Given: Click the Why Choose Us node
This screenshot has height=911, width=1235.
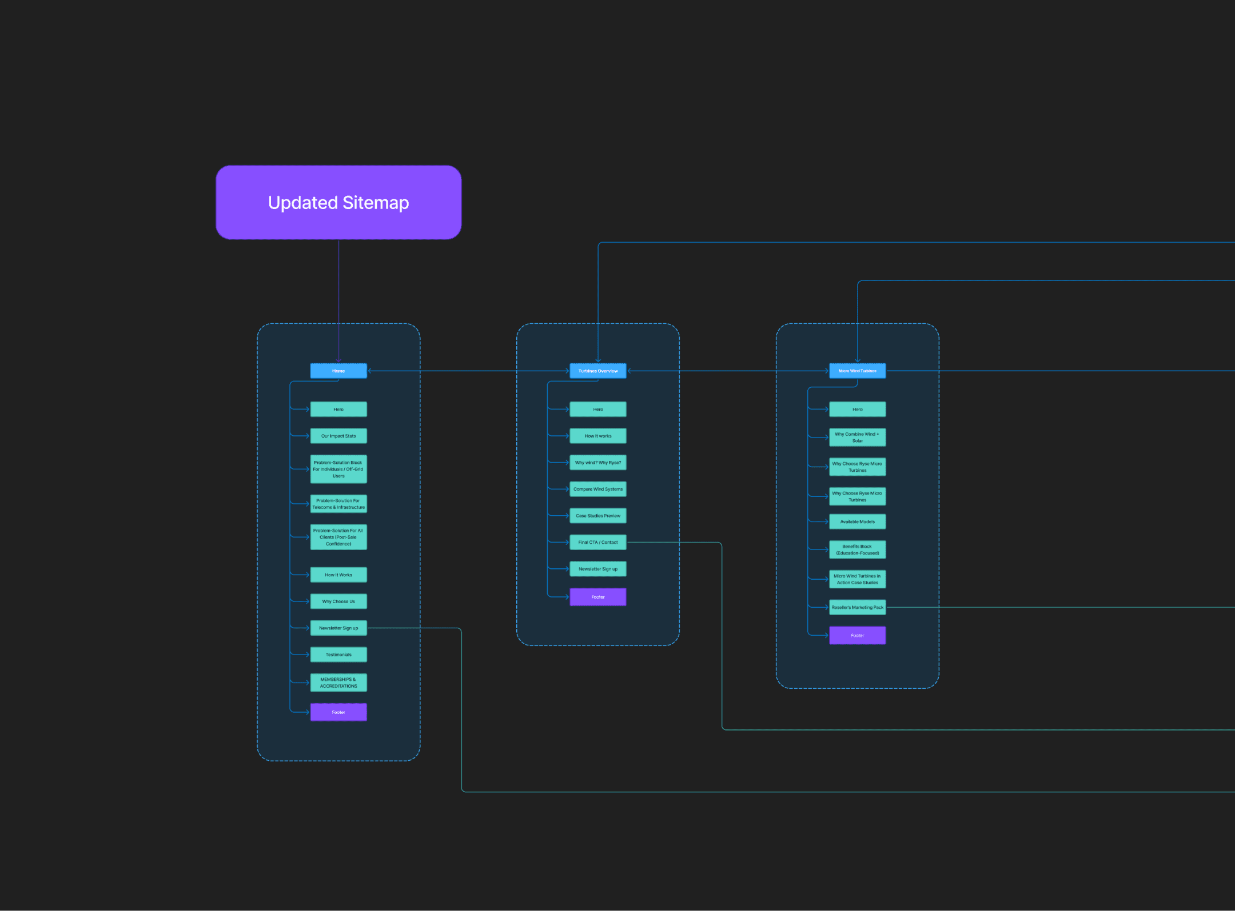Looking at the screenshot, I should point(338,601).
